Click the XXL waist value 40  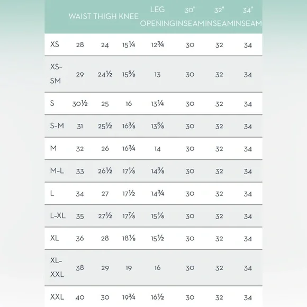[x=80, y=297]
